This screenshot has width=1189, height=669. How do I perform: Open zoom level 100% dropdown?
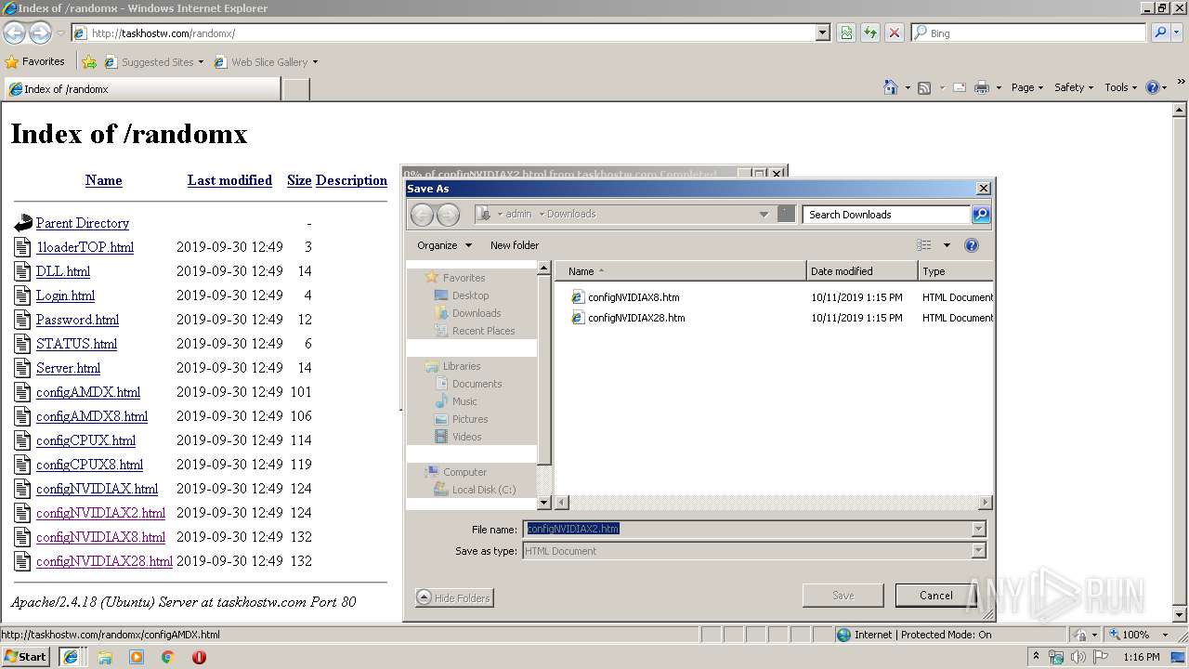click(1167, 635)
